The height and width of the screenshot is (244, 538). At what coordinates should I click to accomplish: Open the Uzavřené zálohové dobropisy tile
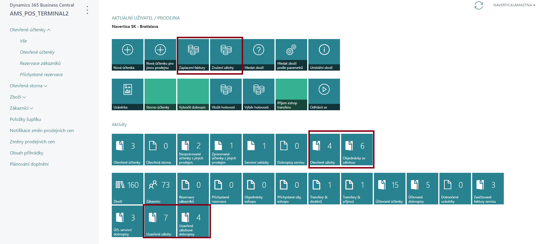point(193,221)
